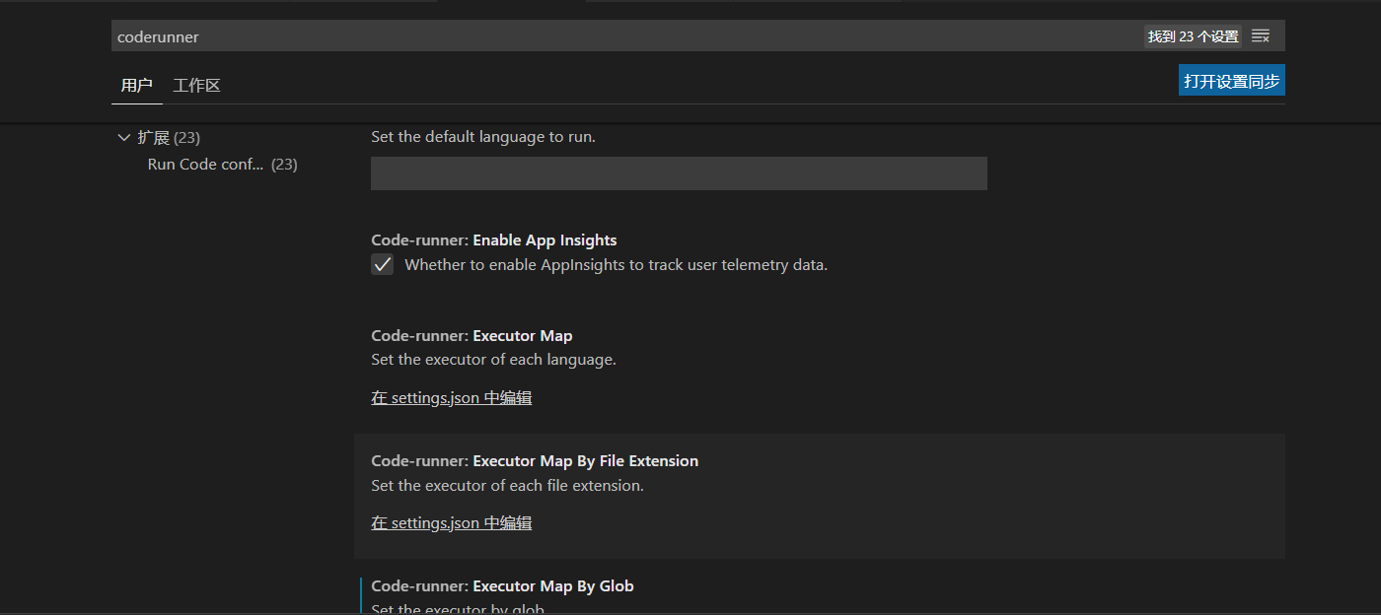1381x615 pixels.
Task: Clear the settings search filter icon
Action: point(1260,36)
